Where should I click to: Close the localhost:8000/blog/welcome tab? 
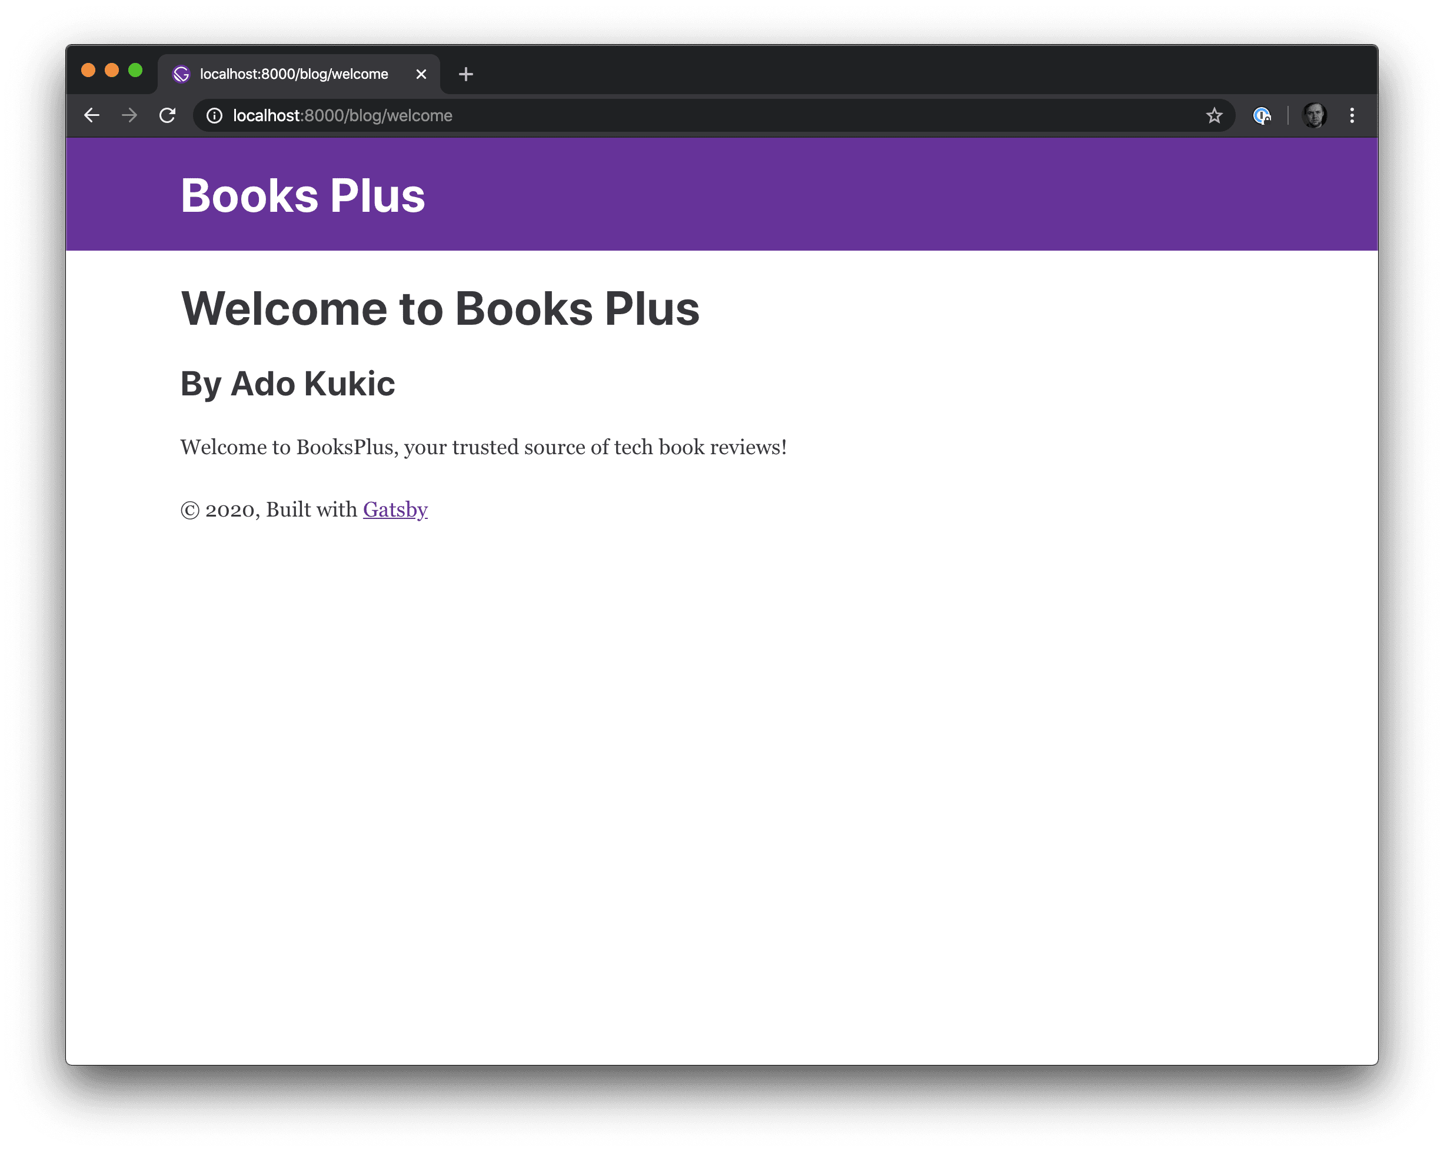pyautogui.click(x=421, y=74)
